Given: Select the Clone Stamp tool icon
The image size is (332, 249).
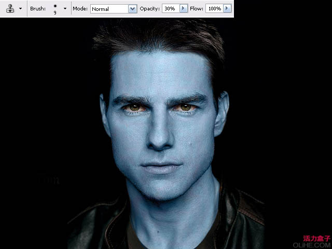Looking at the screenshot, I should click(x=10, y=8).
